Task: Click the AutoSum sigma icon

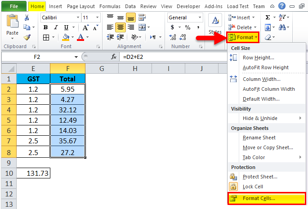Action: point(268,18)
